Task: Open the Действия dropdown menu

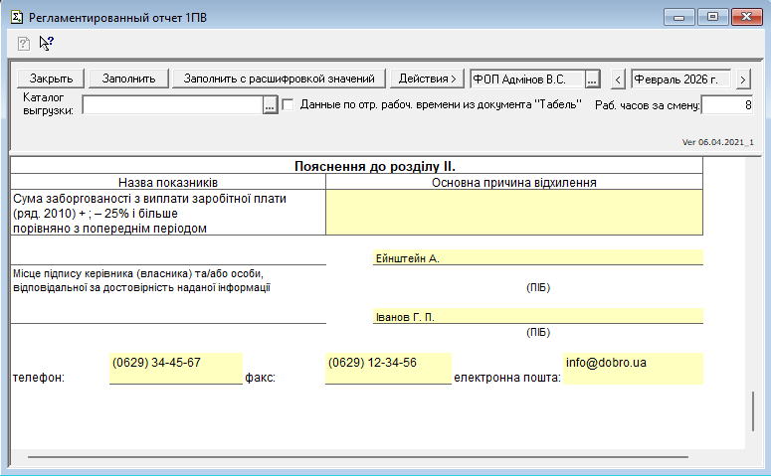Action: [x=427, y=79]
